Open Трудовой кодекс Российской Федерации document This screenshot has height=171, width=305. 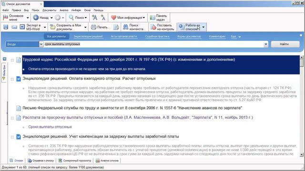pyautogui.click(x=129, y=59)
